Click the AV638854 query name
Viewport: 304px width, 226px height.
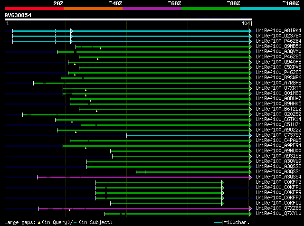[18, 15]
